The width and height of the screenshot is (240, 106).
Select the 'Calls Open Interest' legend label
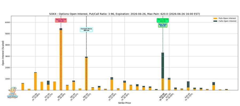point(227,21)
